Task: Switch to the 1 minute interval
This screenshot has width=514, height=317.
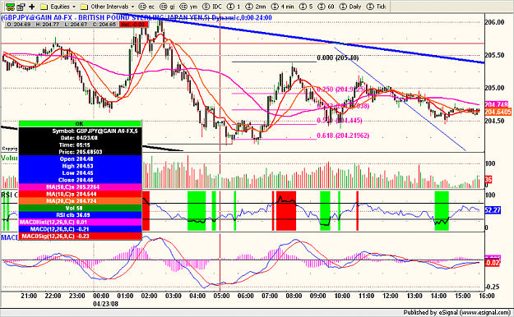Action: [234, 7]
